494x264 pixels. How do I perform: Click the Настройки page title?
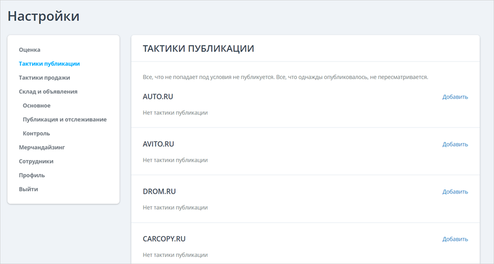pos(44,16)
